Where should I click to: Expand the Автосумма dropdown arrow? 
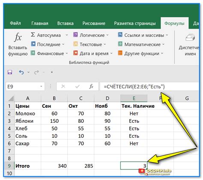pyautogui.click(x=67, y=35)
